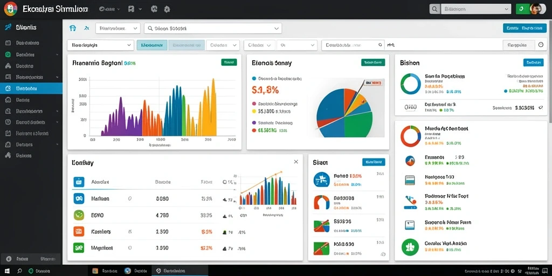Click the blue button at the top right of the toolbar

point(525,28)
